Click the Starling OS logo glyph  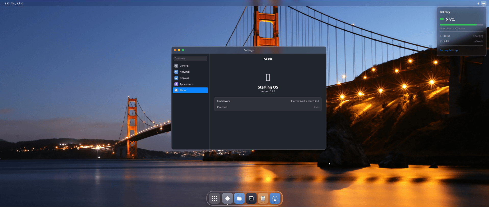click(268, 77)
